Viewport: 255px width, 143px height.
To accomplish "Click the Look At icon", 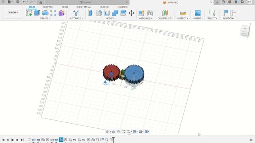I will click(113, 131).
